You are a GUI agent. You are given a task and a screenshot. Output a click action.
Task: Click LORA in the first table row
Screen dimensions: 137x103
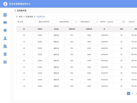point(89,35)
